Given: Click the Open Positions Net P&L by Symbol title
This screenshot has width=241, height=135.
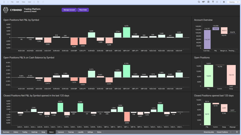Looking at the screenshot, I should (x=21, y=20).
